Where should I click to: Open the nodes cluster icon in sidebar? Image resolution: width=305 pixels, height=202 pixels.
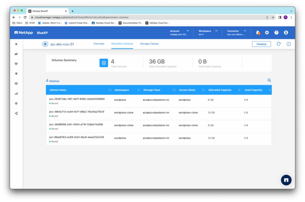click(16, 113)
